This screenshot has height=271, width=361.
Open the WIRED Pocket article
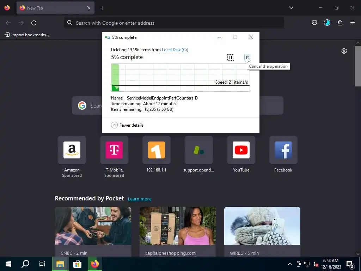pyautogui.click(x=262, y=231)
